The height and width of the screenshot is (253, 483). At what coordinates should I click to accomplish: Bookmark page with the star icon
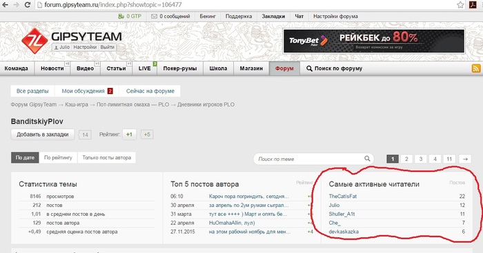pos(460,5)
